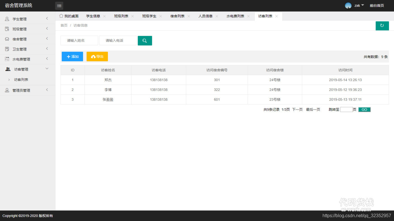Click the 宿舍管理 sofa icon in sidebar
Image resolution: width=394 pixels, height=221 pixels.
tap(7, 39)
